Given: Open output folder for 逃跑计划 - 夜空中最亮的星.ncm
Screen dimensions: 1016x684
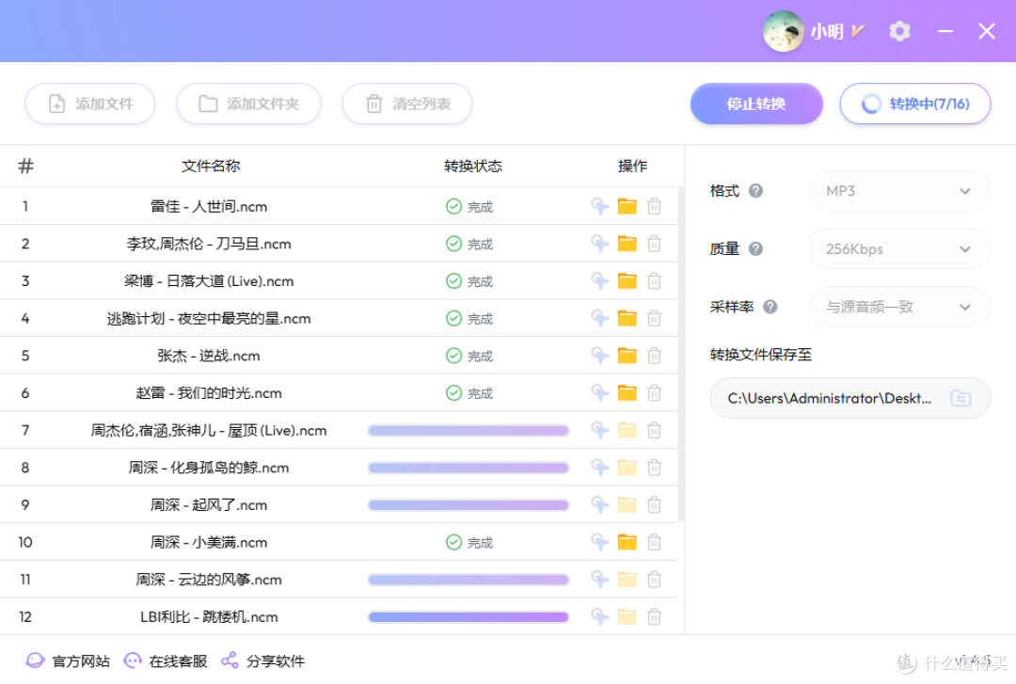Looking at the screenshot, I should coord(627,318).
